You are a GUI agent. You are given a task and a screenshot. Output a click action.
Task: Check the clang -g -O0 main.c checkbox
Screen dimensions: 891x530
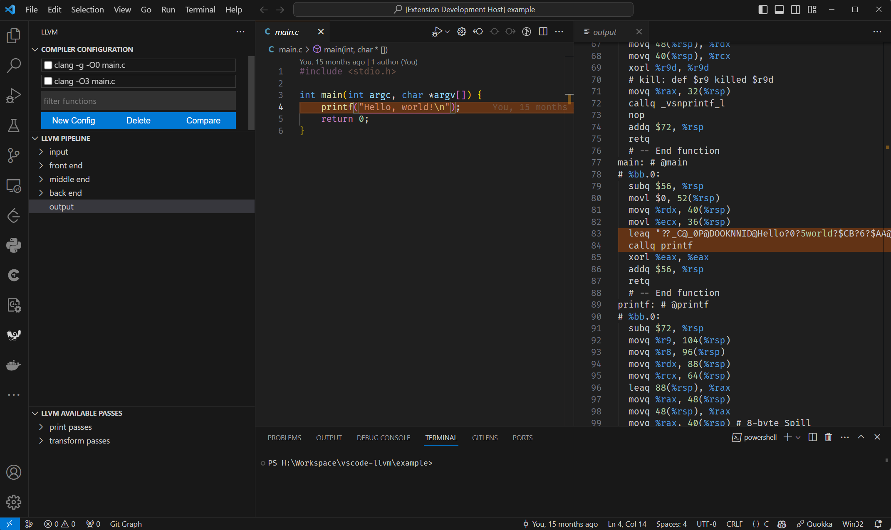pyautogui.click(x=48, y=65)
